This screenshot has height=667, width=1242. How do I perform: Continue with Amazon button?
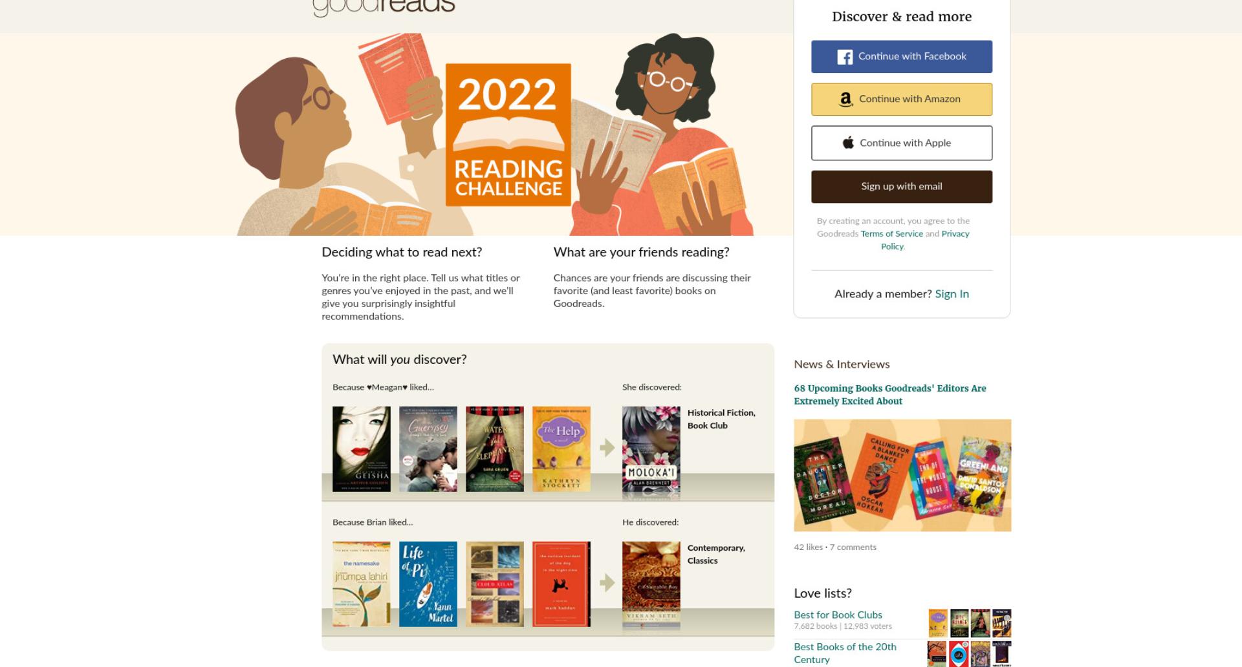coord(902,100)
